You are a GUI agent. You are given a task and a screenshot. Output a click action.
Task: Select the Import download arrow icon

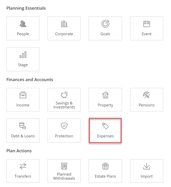[146, 166]
